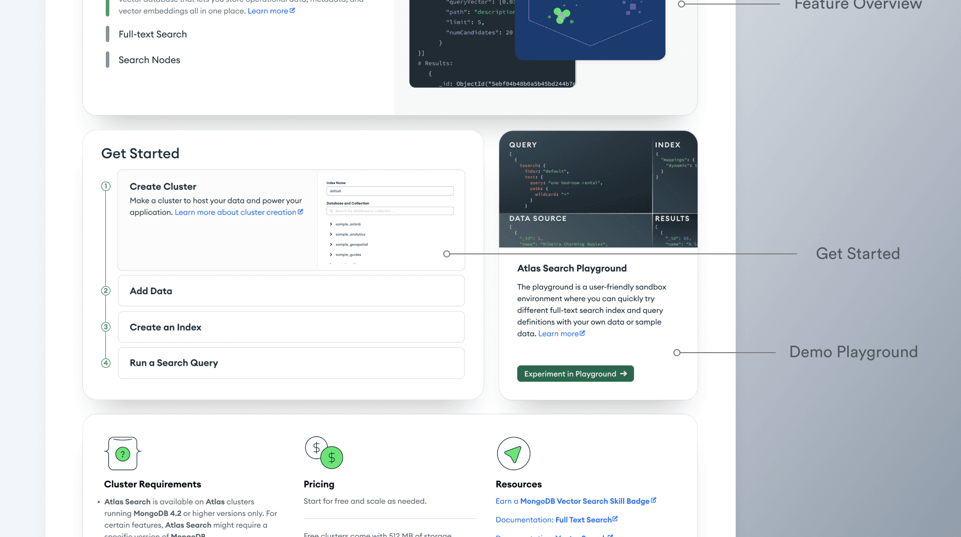
Task: Expand the sample_analytics database chevron
Action: [331, 234]
